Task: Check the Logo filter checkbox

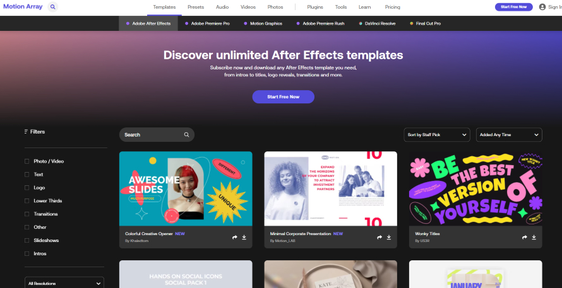Action: [x=27, y=188]
